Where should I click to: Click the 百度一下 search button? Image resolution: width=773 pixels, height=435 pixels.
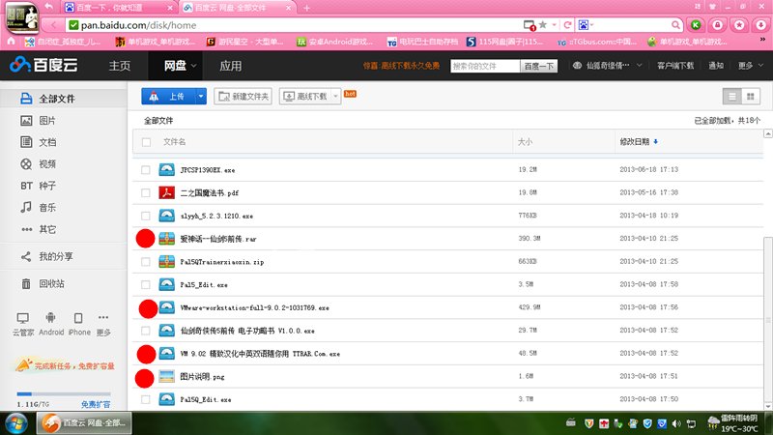coord(538,66)
